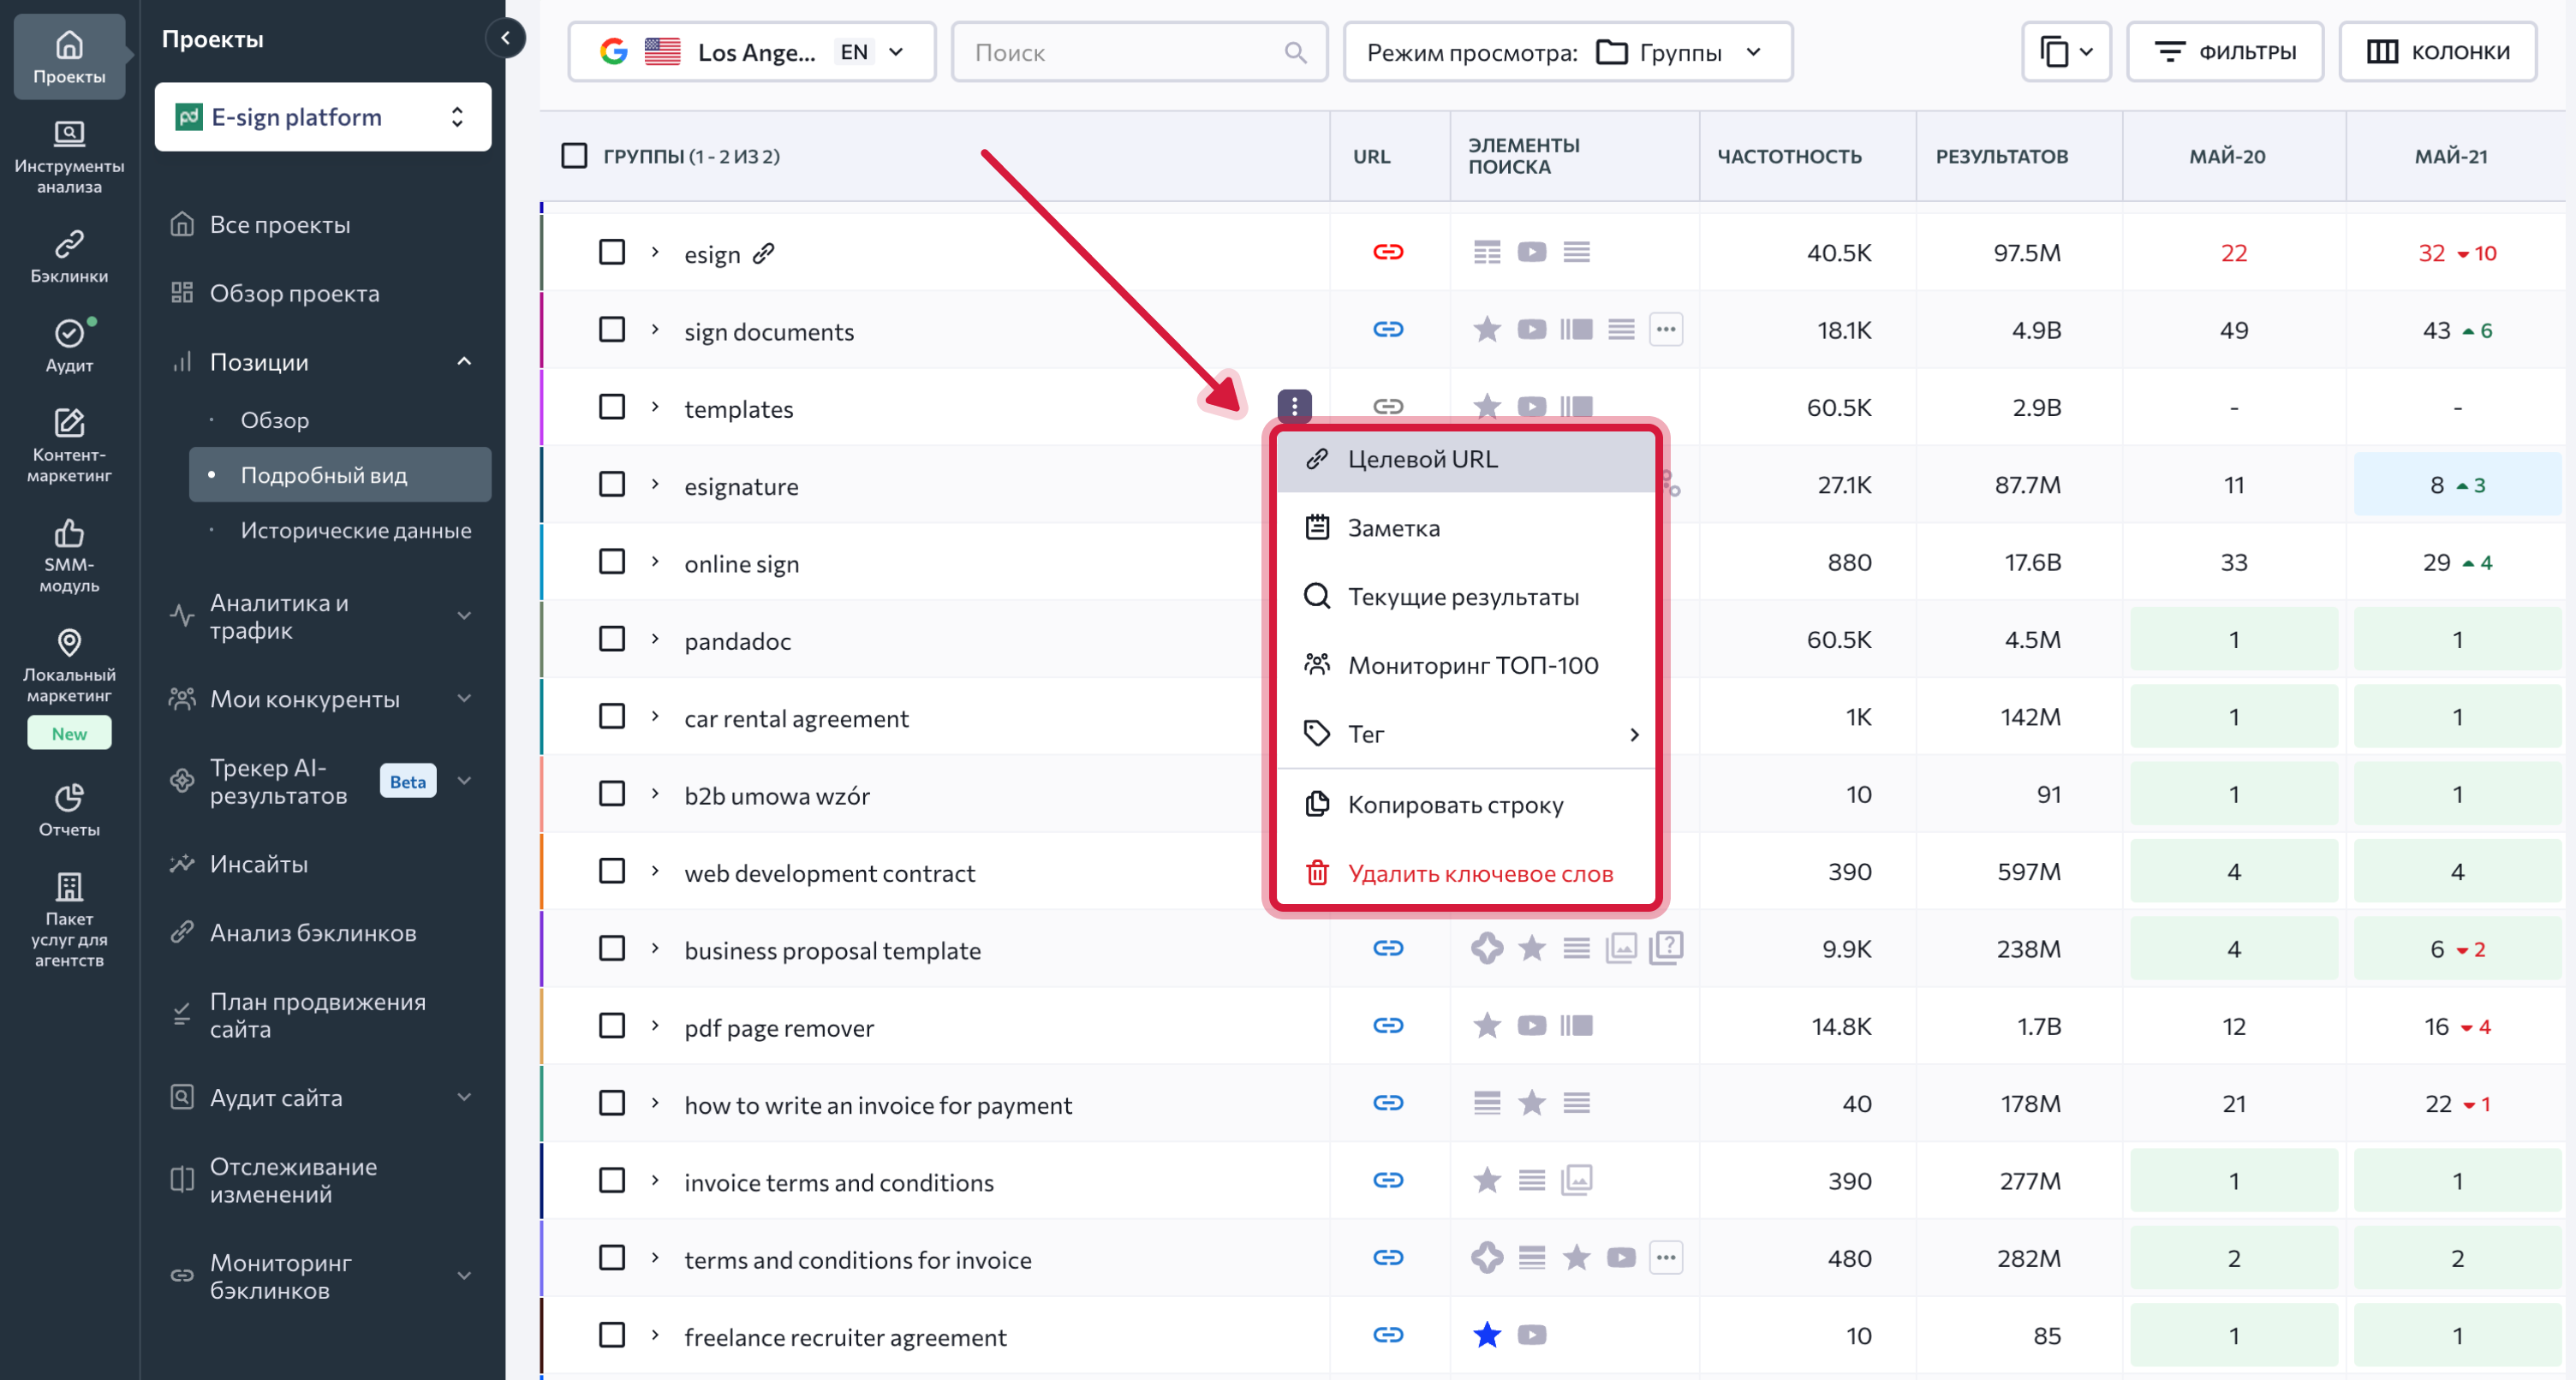Open the Columns button

2437,52
